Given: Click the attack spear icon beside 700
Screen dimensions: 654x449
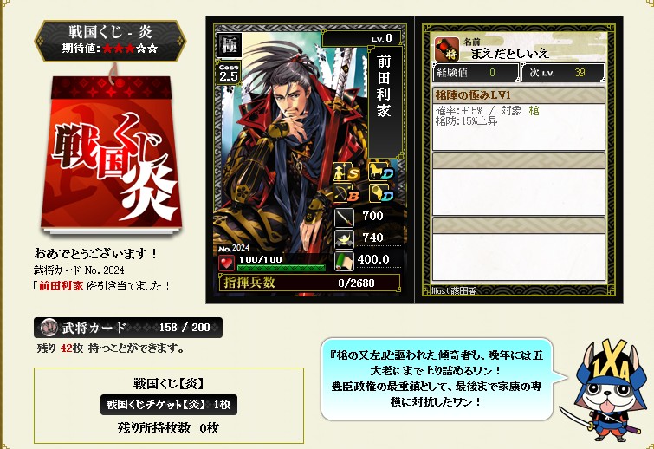Looking at the screenshot, I should point(344,218).
